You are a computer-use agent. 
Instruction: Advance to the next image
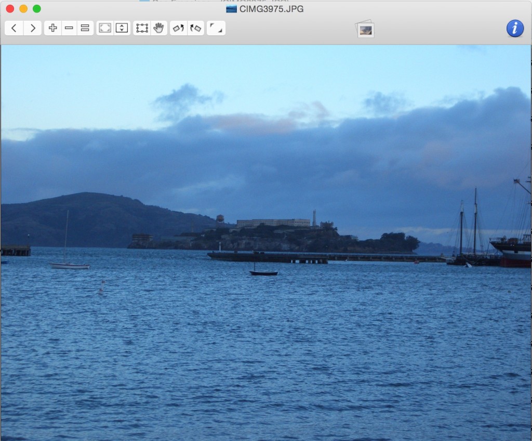pos(32,28)
